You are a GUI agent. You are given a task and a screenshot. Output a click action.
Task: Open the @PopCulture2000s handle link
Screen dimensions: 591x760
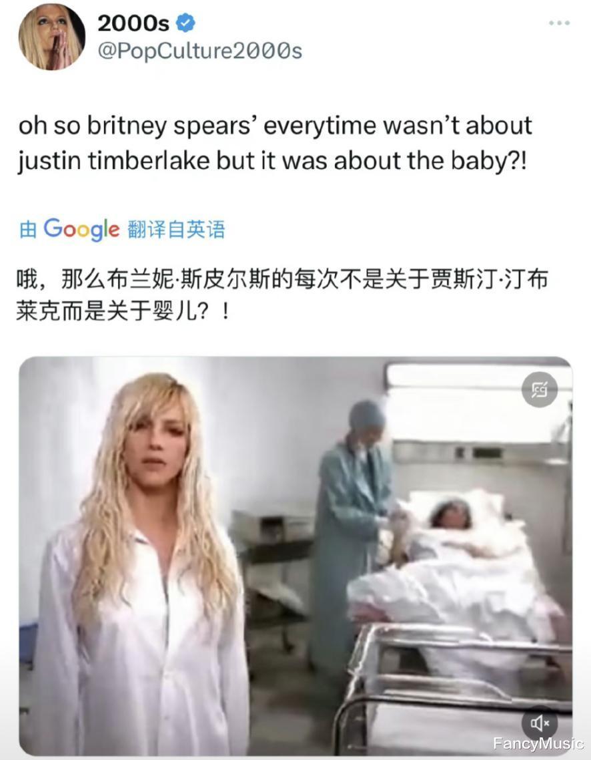200,51
